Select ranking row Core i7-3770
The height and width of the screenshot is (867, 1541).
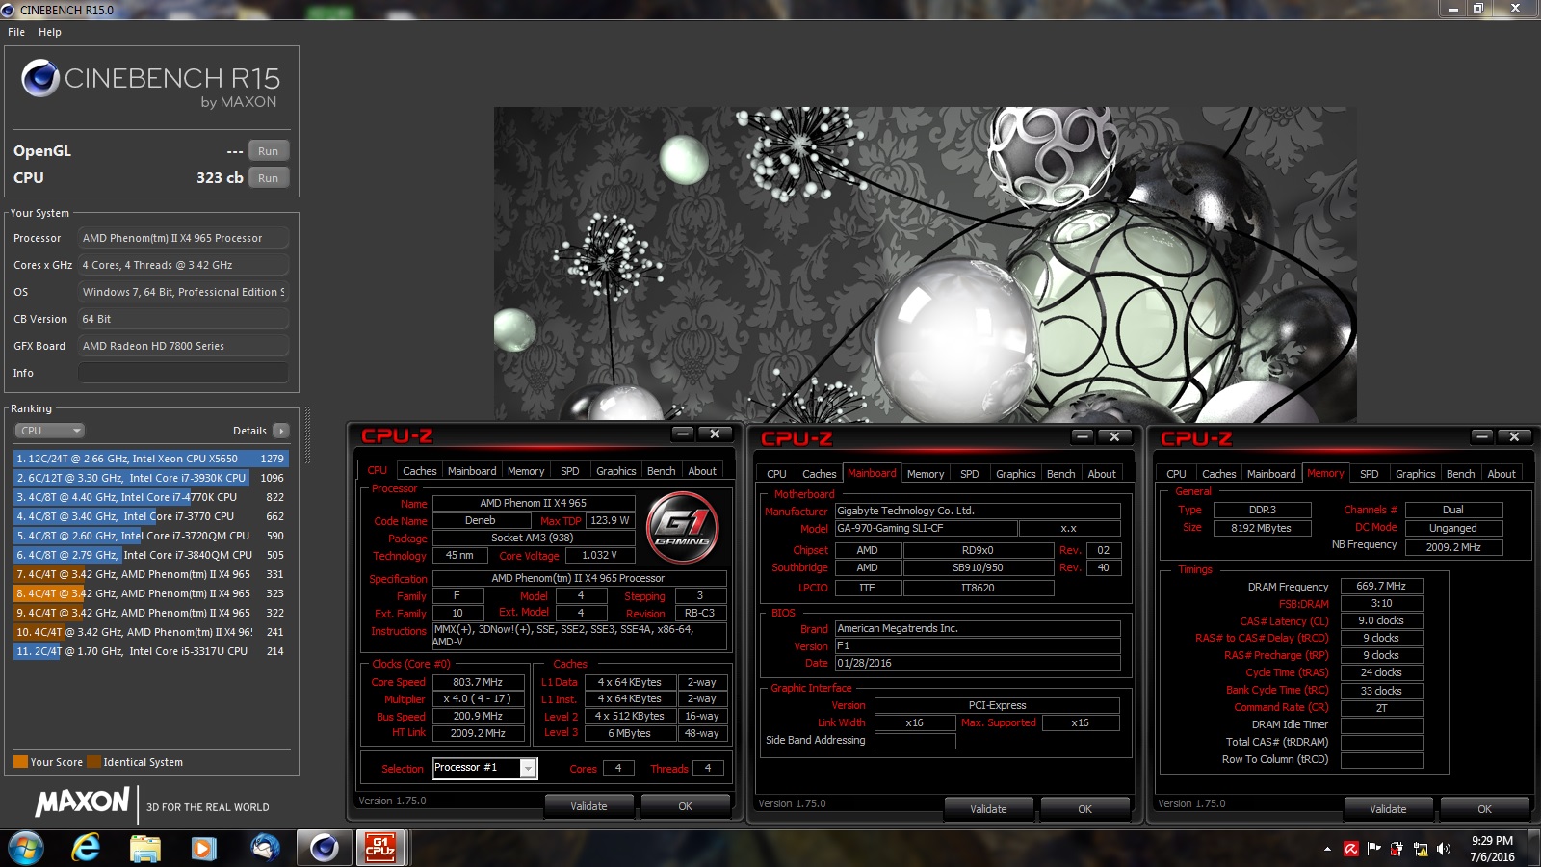pos(150,516)
